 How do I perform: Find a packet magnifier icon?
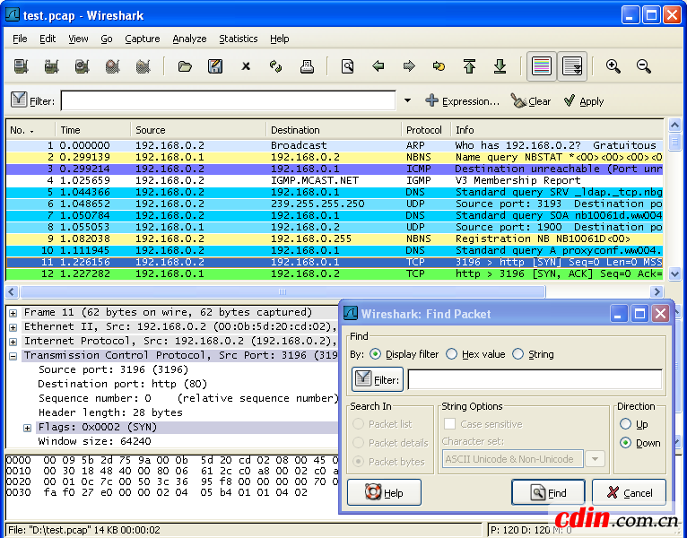click(347, 66)
